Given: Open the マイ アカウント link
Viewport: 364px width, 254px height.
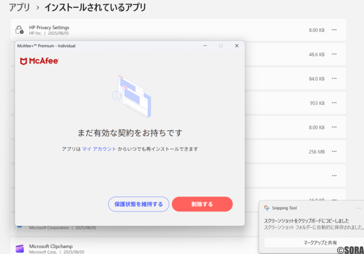Looking at the screenshot, I should click(x=99, y=149).
